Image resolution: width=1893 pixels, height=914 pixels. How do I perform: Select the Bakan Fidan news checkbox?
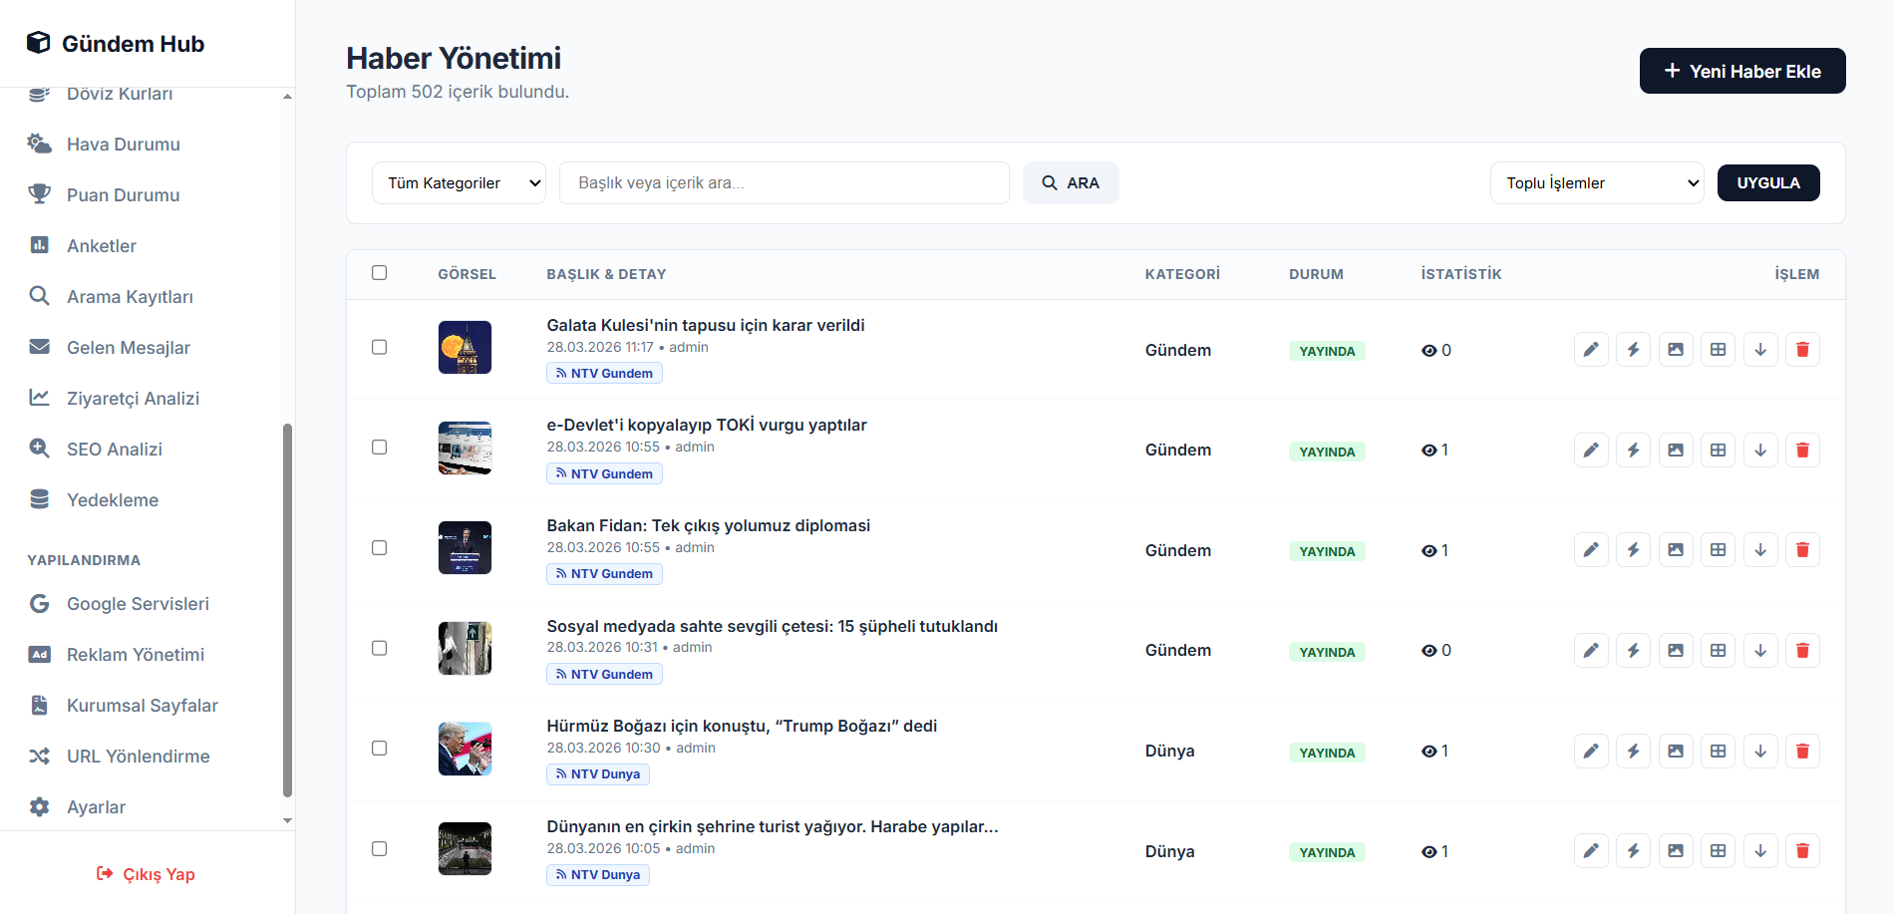point(379,547)
